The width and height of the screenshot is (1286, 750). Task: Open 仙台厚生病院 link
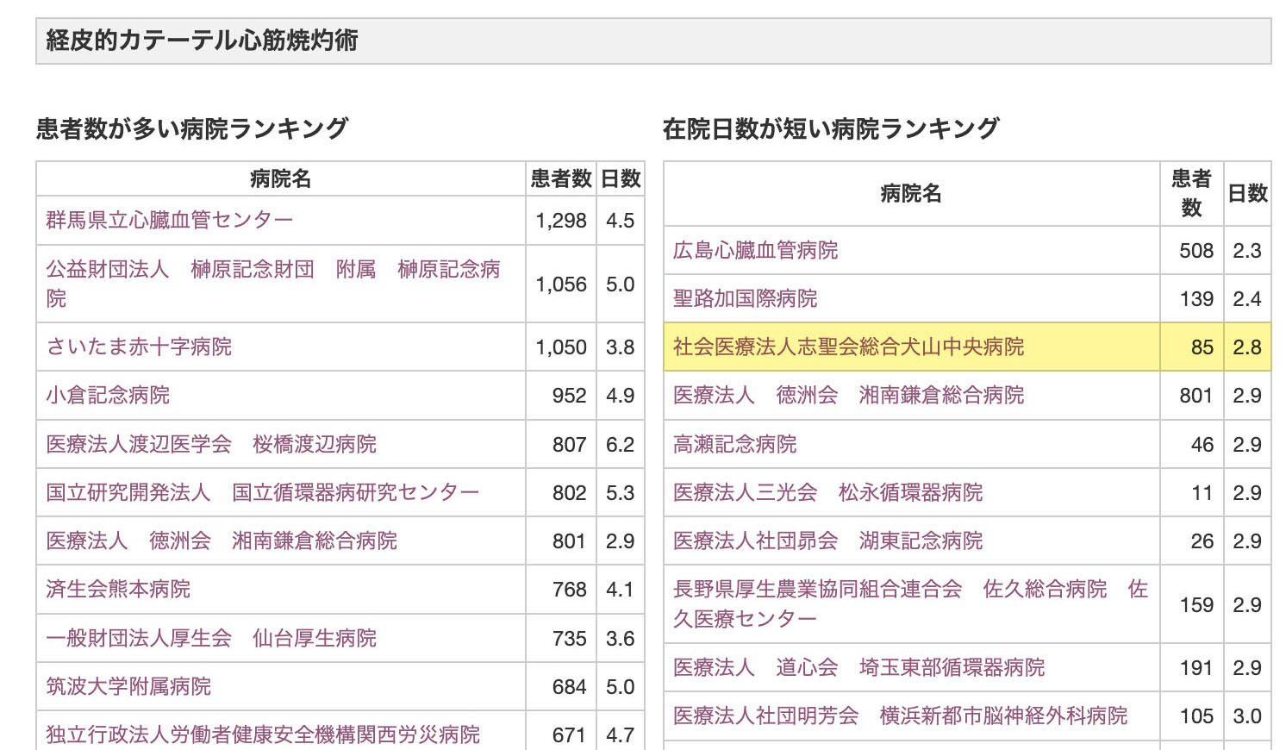coord(211,638)
